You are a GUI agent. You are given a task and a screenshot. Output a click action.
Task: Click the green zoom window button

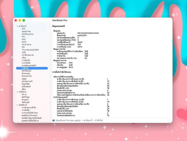tap(24, 20)
